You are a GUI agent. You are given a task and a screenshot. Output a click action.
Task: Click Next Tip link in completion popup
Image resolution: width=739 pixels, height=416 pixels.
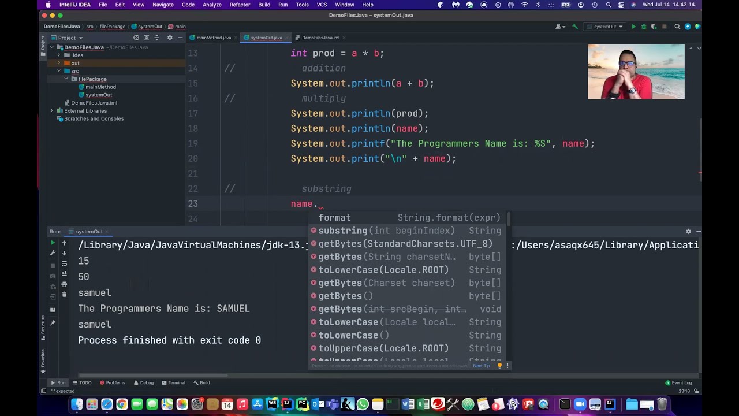coord(481,366)
